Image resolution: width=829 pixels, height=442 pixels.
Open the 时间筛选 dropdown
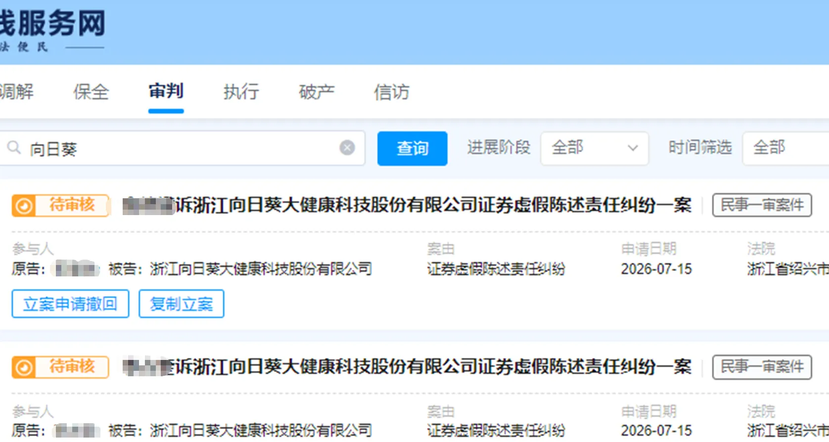click(785, 148)
